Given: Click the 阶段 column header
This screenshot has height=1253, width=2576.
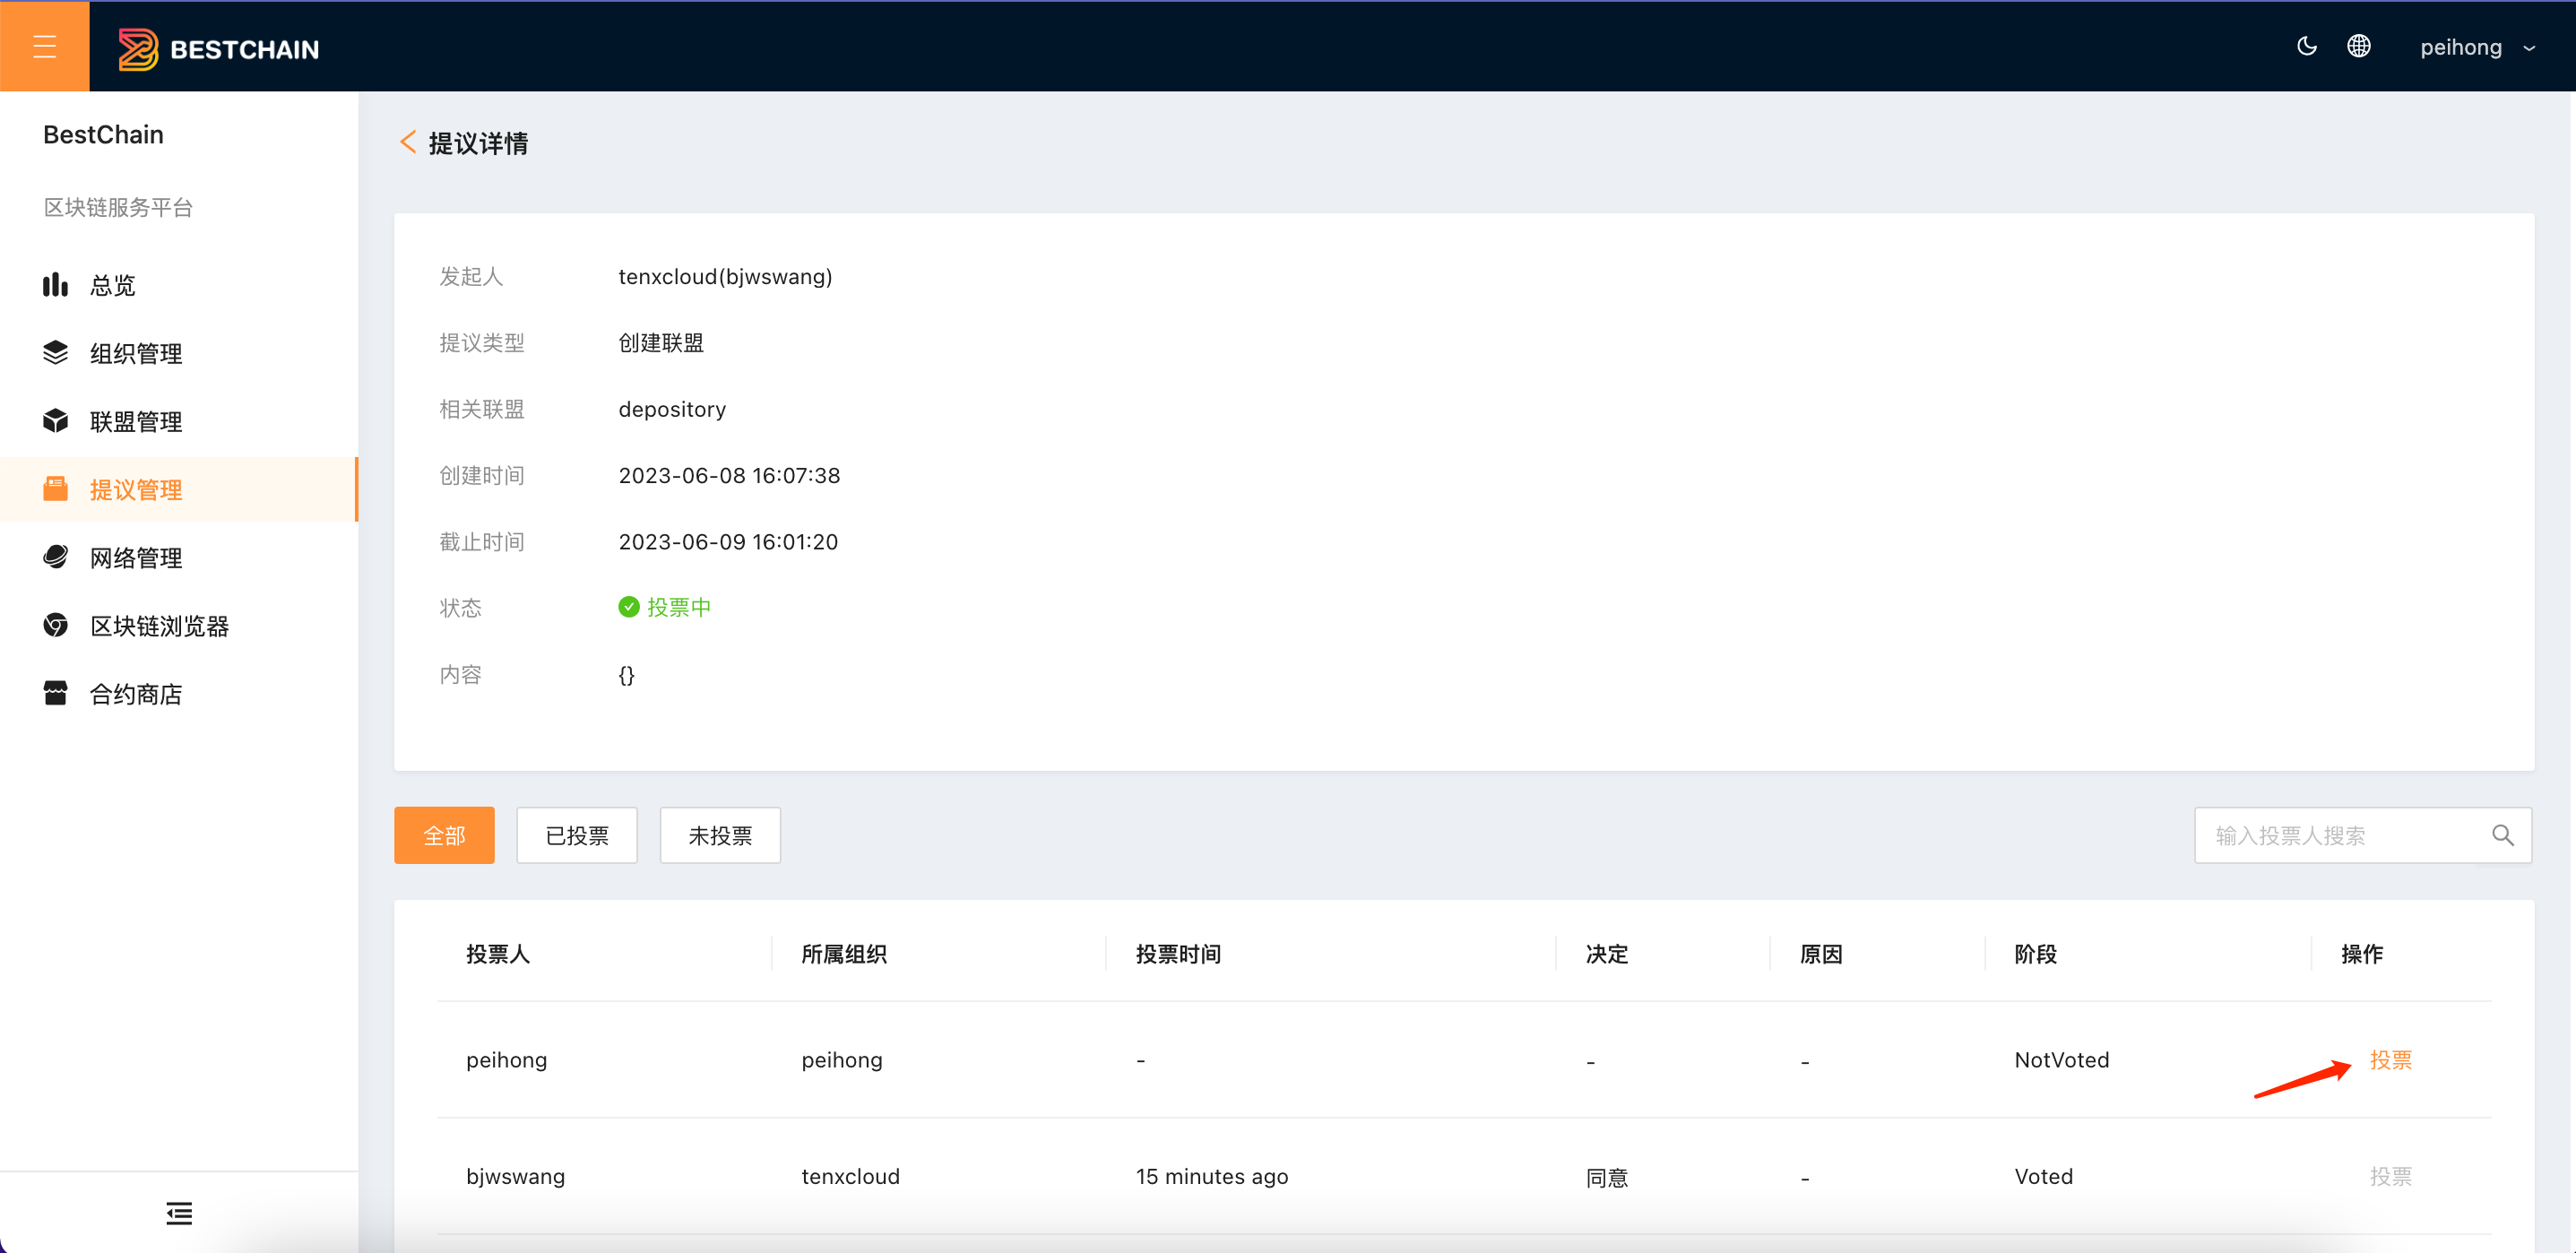Looking at the screenshot, I should [2035, 954].
